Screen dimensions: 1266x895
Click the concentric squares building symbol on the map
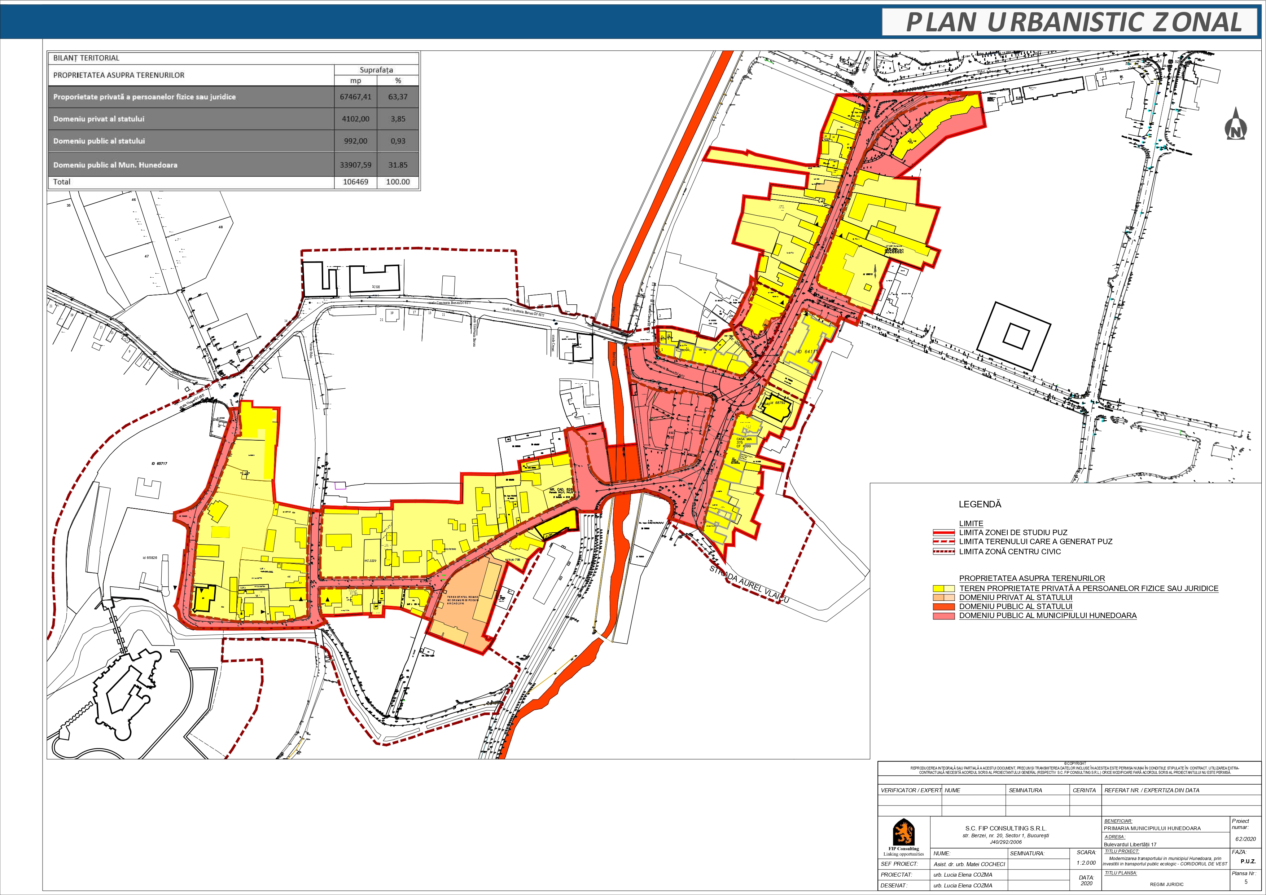tap(1015, 336)
